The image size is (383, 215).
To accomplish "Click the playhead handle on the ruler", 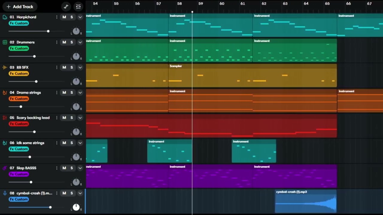I will (x=192, y=12).
